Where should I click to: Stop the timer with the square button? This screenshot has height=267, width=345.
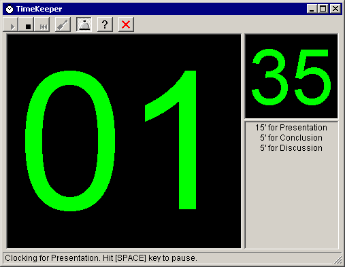[x=27, y=24]
